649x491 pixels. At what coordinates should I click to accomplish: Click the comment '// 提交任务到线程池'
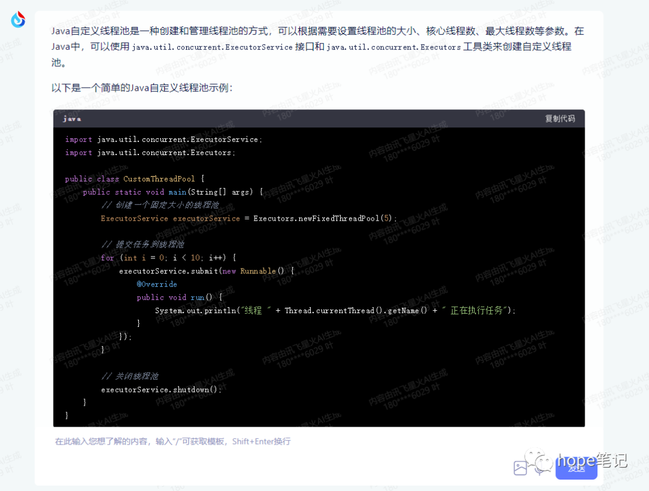tap(143, 244)
